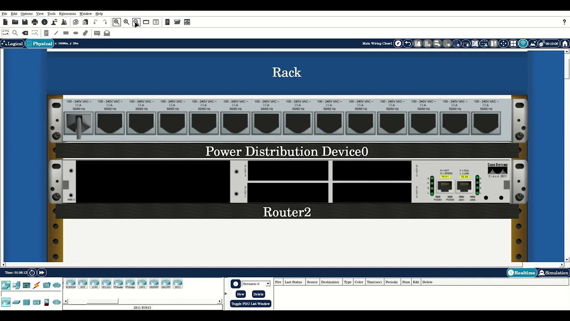This screenshot has width=570, height=321.
Task: Click the Time 09:10:00 environment button
Action: click(549, 44)
